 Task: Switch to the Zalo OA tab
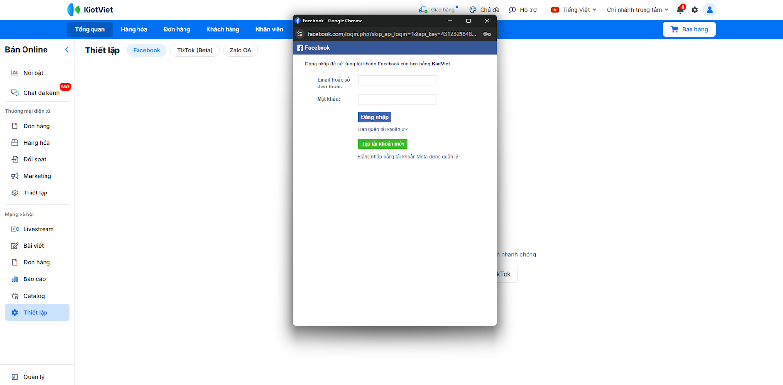point(240,50)
